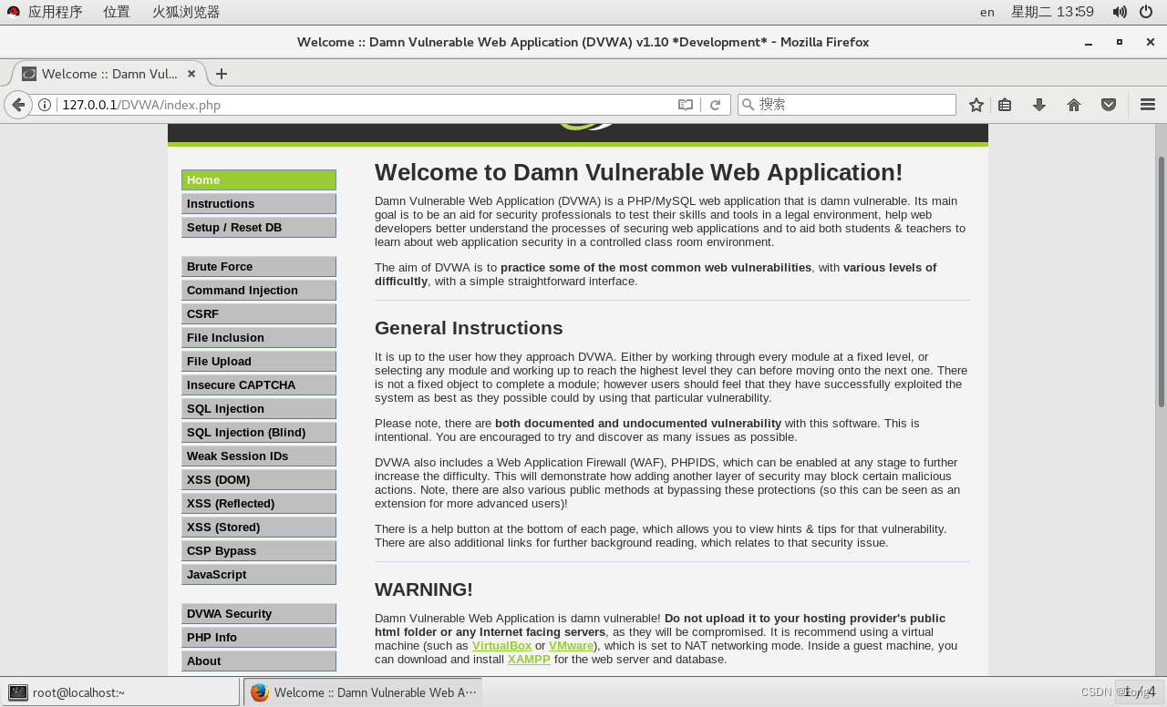This screenshot has height=707, width=1167.
Task: Open the DVWA Security page
Action: [259, 614]
